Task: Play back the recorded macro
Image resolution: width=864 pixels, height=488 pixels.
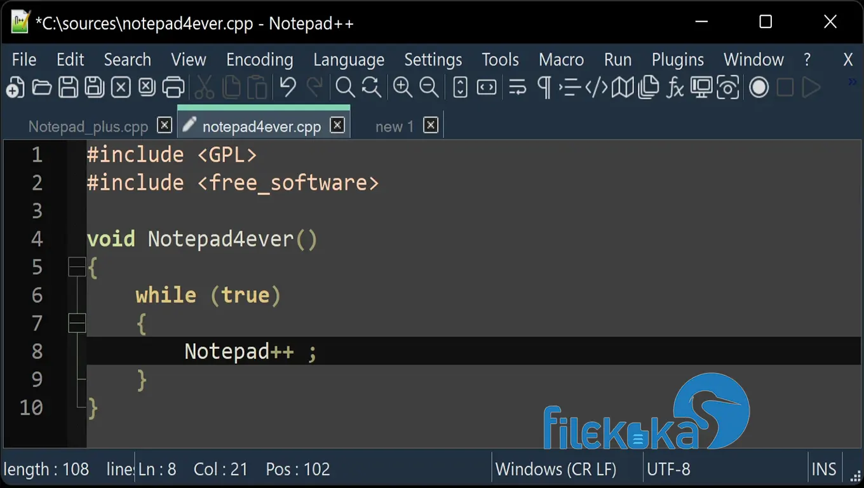Action: (x=811, y=87)
